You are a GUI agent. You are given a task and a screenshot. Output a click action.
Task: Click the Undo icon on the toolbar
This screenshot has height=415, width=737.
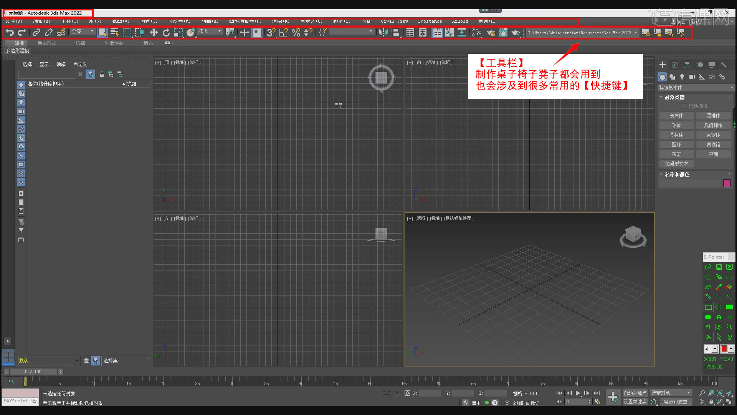pyautogui.click(x=10, y=33)
